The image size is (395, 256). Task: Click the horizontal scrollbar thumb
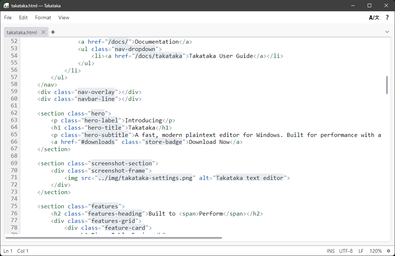point(113,238)
